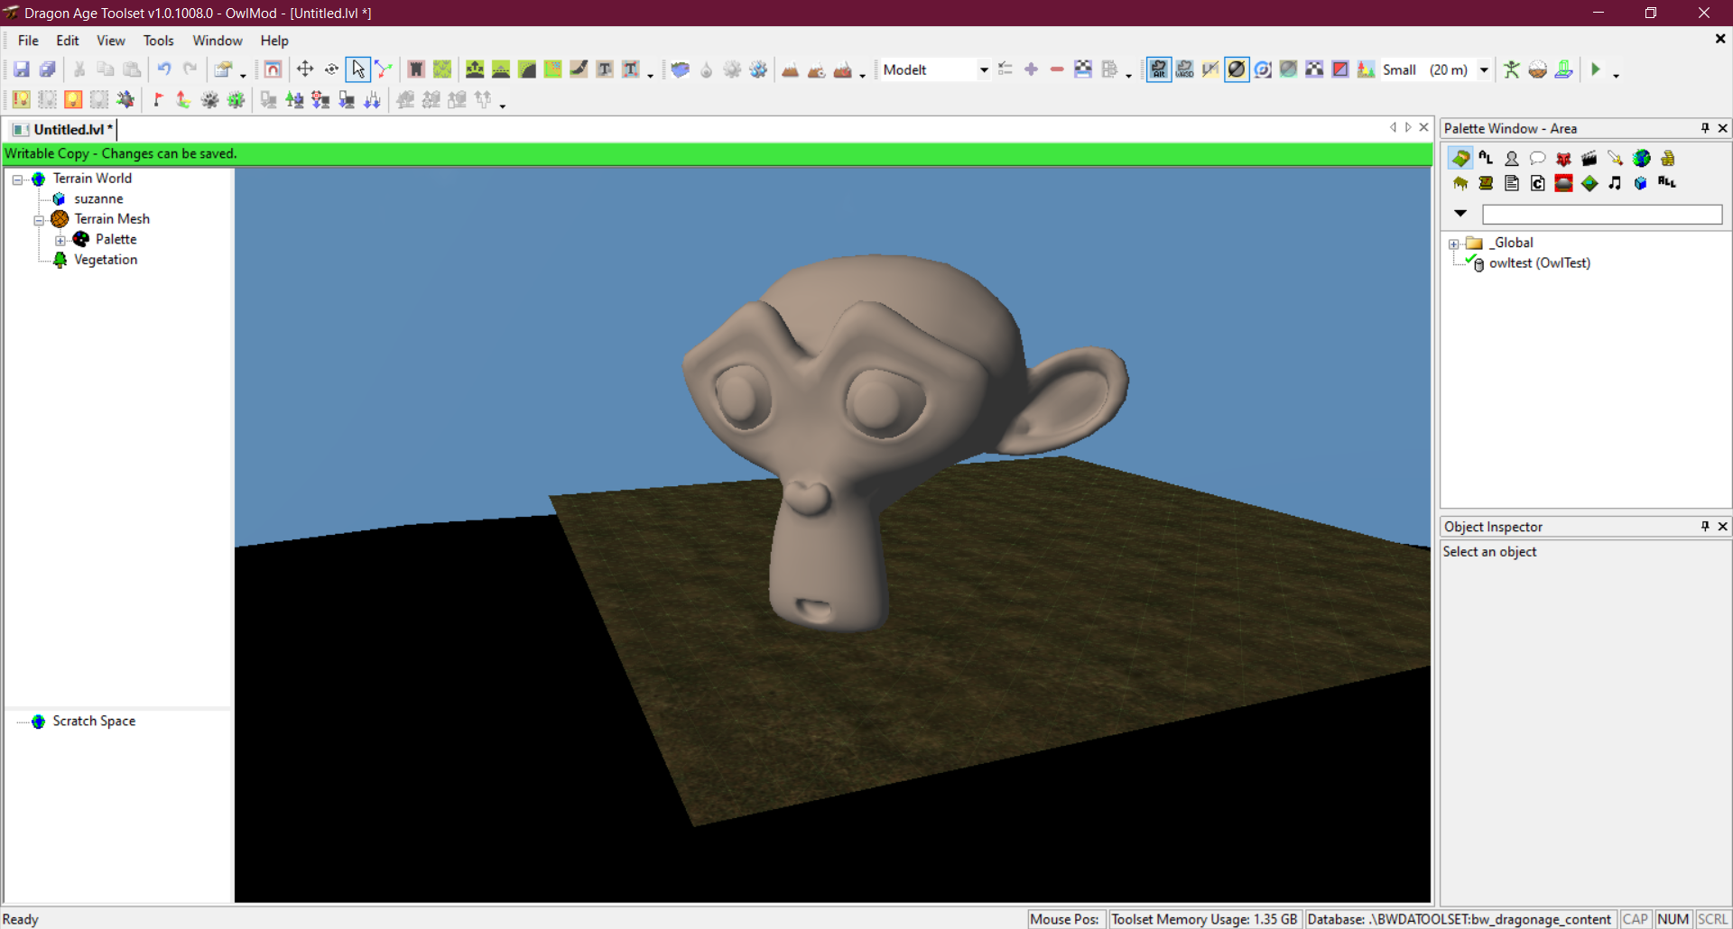Open the View menu
Image resolution: width=1733 pixels, height=929 pixels.
tap(111, 41)
